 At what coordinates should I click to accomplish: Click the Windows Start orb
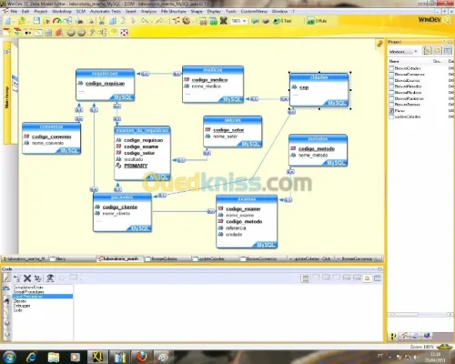(x=9, y=357)
